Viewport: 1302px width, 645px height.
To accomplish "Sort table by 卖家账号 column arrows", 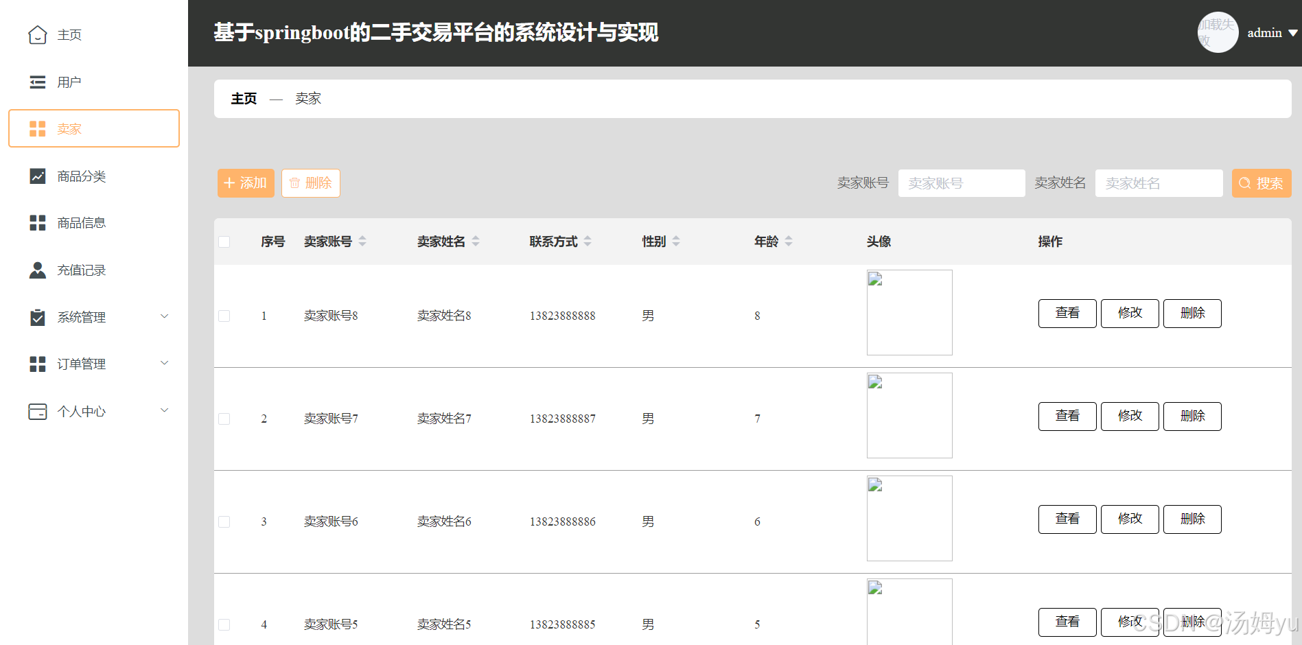I will [362, 242].
